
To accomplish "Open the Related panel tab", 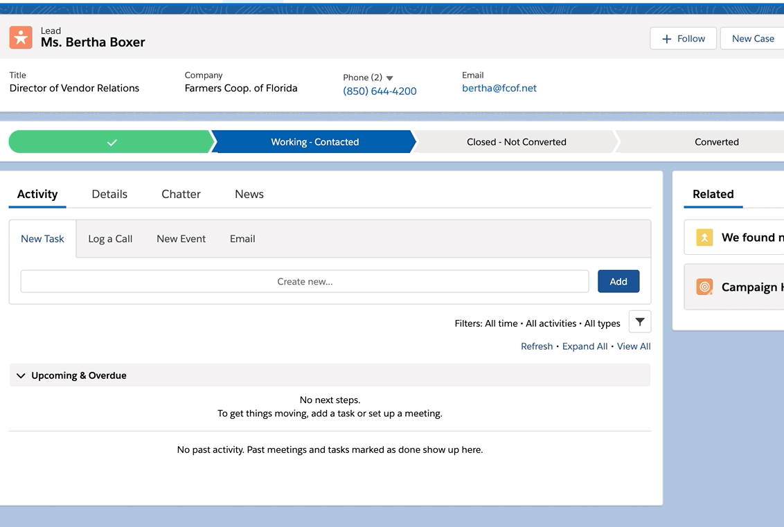I will (713, 194).
